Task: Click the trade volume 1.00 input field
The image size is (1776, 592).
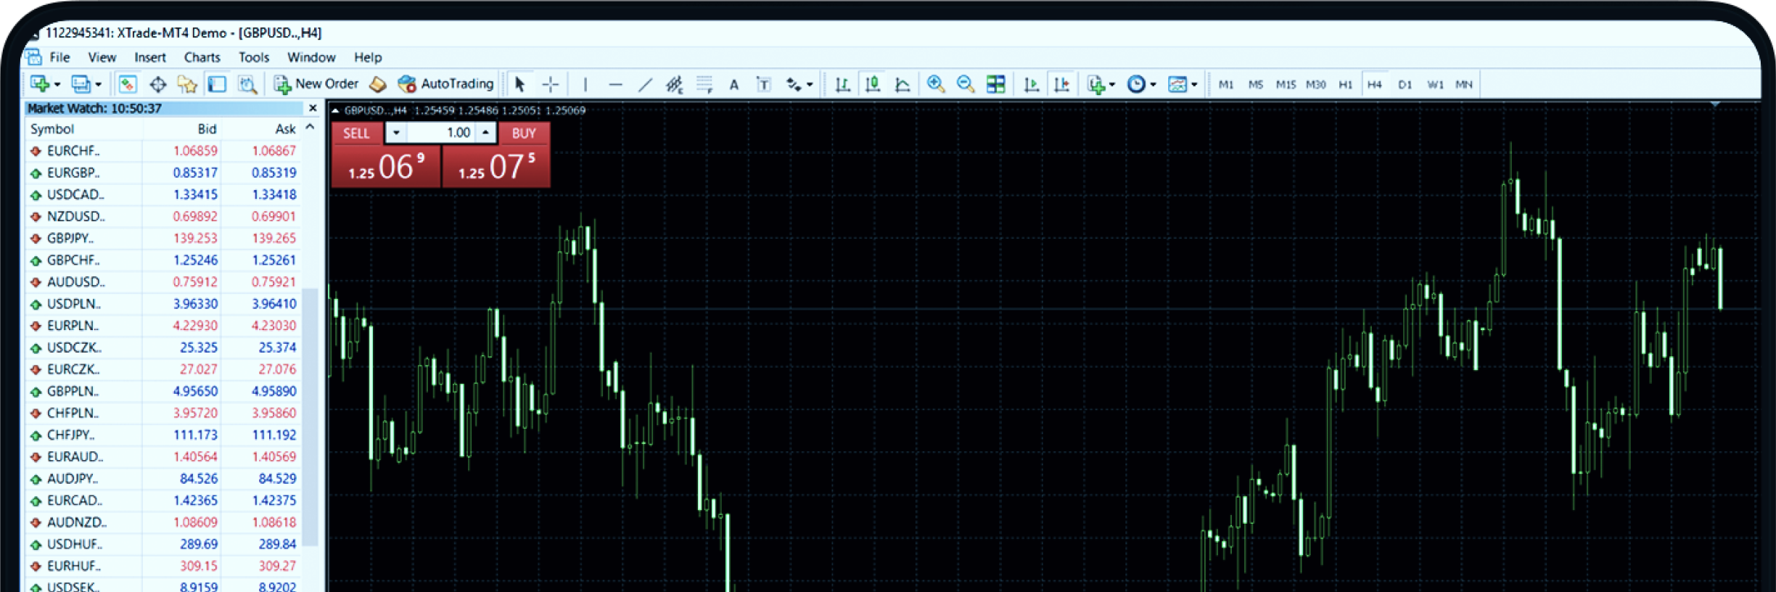Action: coord(440,133)
